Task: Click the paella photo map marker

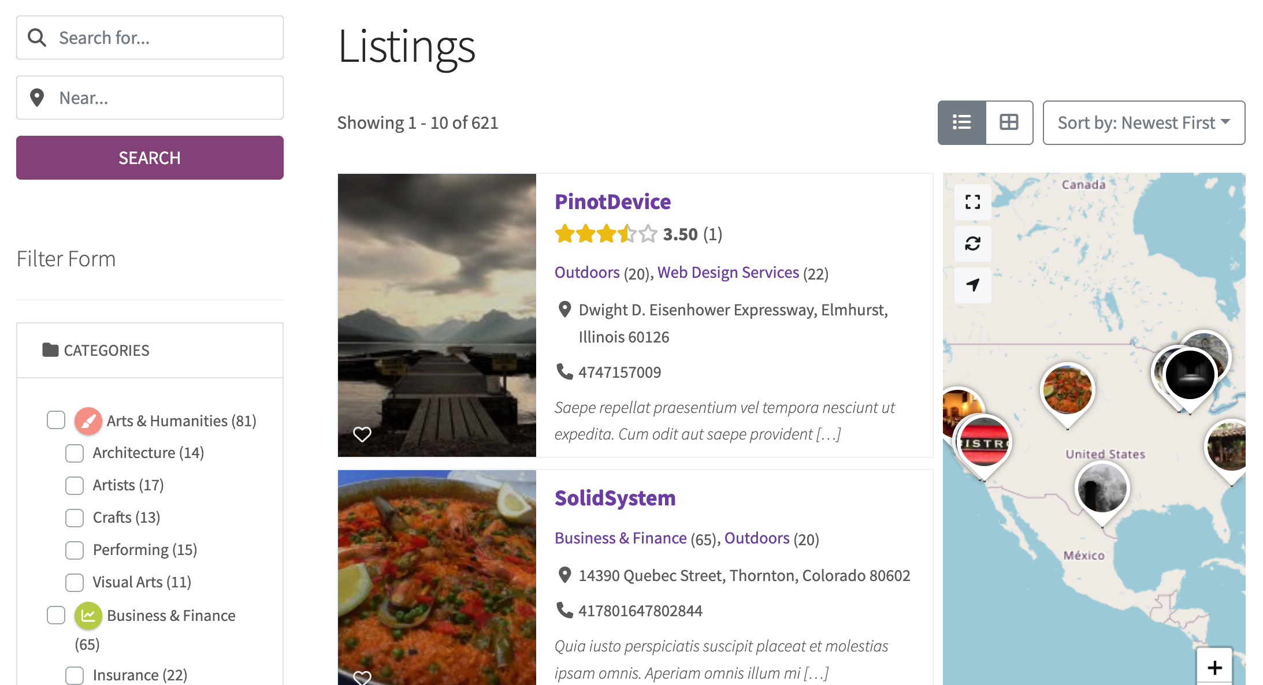Action: pos(1067,391)
